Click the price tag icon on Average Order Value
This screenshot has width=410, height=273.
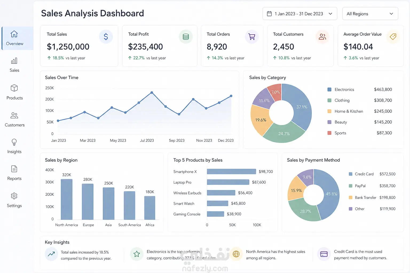click(393, 37)
